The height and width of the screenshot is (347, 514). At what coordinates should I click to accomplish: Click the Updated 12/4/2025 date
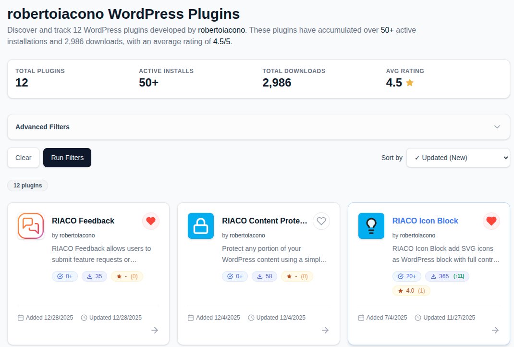coord(277,318)
